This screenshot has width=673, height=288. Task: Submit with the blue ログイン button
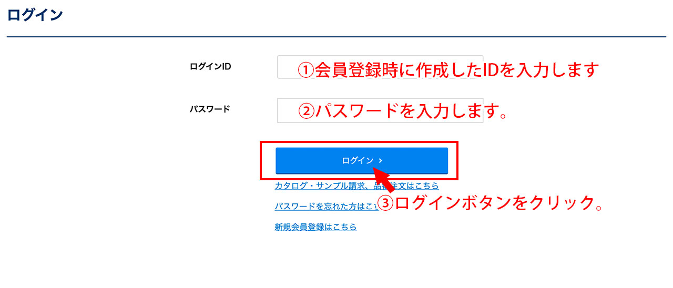[x=362, y=161]
